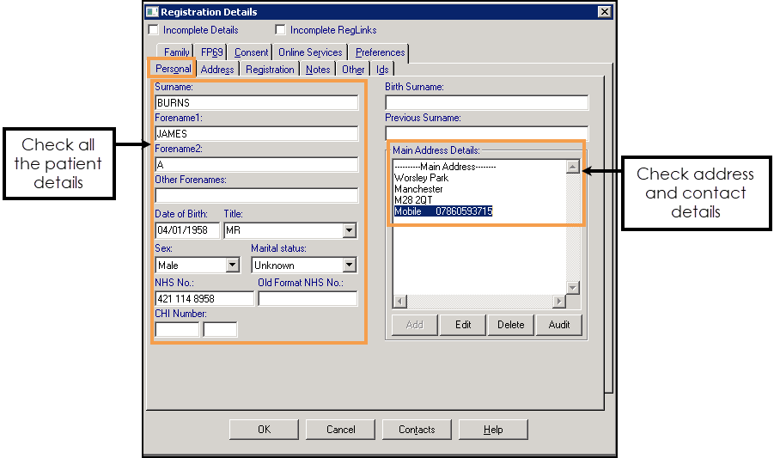Click the Surname input field

(x=256, y=102)
